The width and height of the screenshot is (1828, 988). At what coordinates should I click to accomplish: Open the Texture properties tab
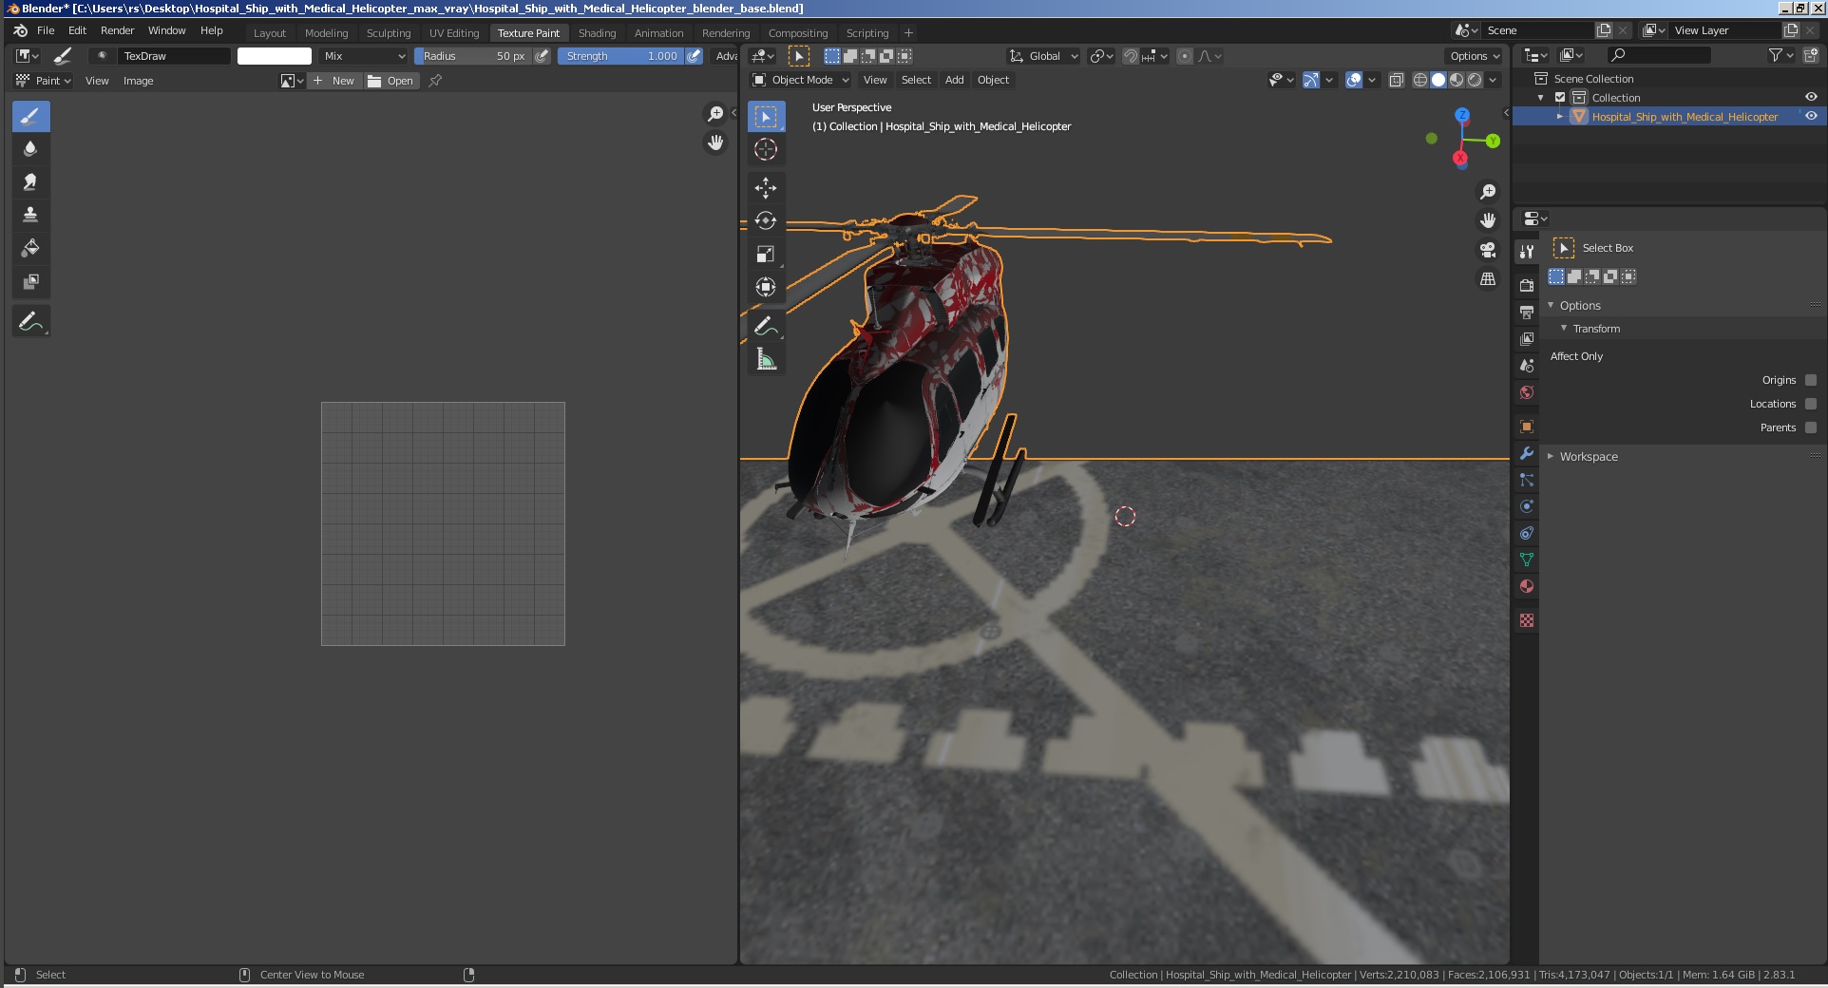point(1527,620)
